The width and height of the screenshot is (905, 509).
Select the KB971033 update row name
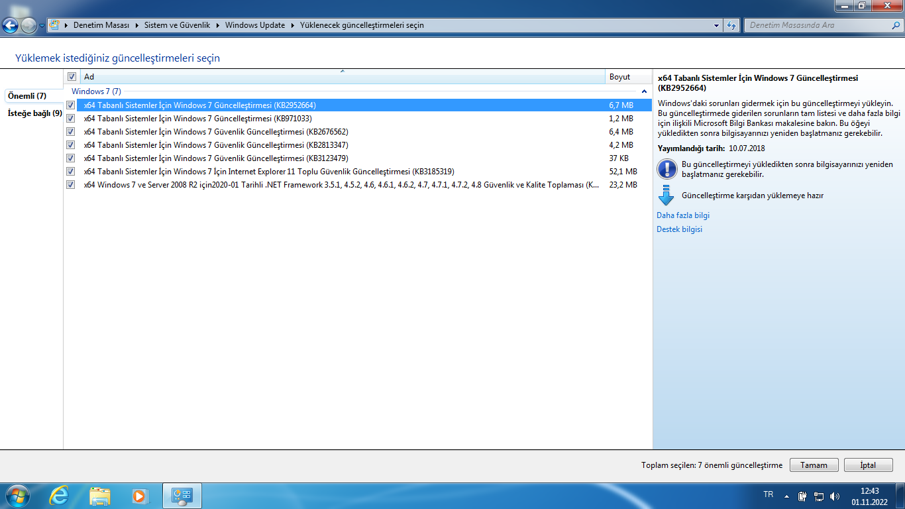[197, 118]
